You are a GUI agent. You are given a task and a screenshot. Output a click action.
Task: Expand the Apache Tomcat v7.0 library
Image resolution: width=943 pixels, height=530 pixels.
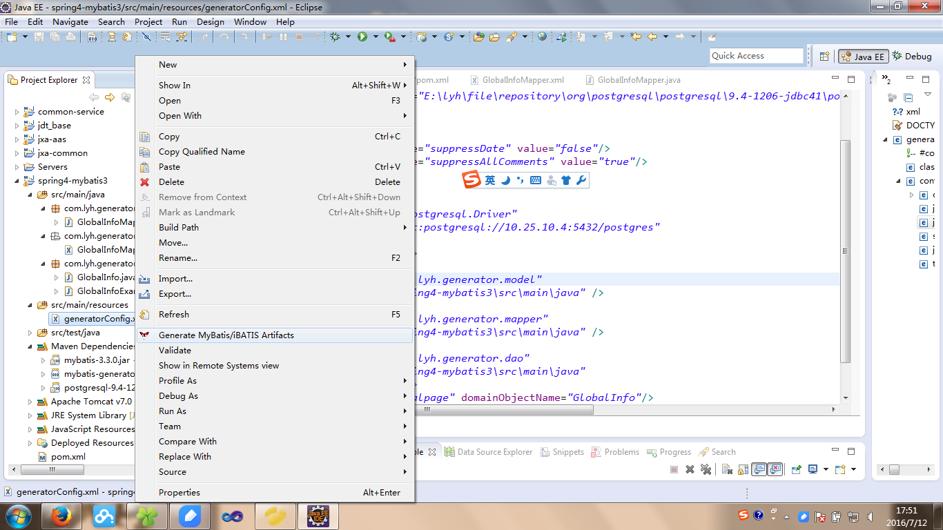tap(30, 401)
